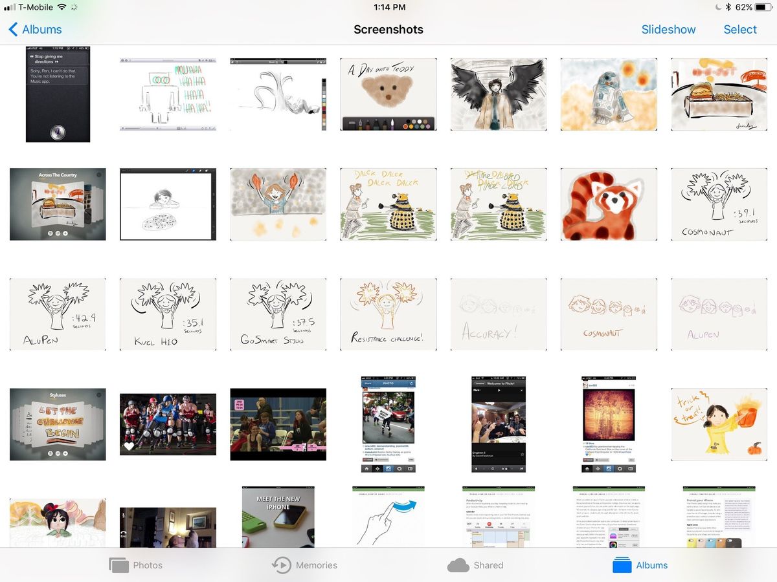Tap the blue Albums stack icon

pos(620,565)
